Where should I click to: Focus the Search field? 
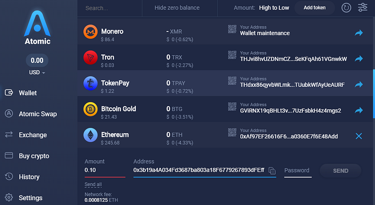tap(110, 8)
